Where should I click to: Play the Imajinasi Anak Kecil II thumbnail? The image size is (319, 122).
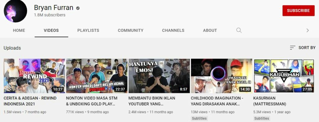click(x=221, y=76)
